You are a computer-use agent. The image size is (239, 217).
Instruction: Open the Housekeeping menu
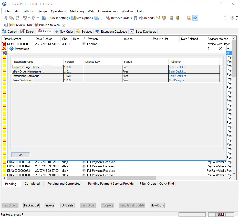(x=108, y=11)
